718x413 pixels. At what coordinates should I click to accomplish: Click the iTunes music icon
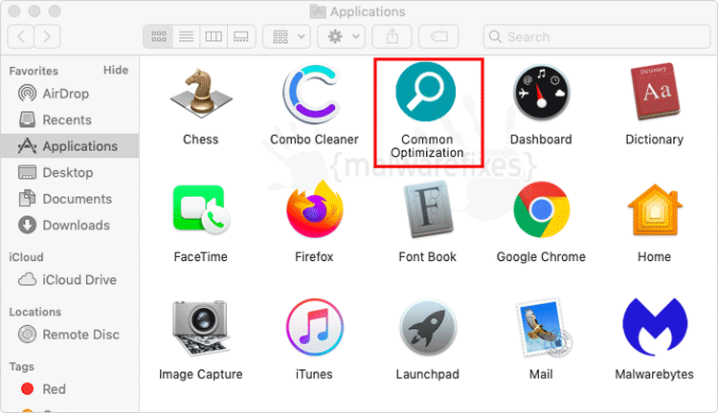(x=315, y=327)
